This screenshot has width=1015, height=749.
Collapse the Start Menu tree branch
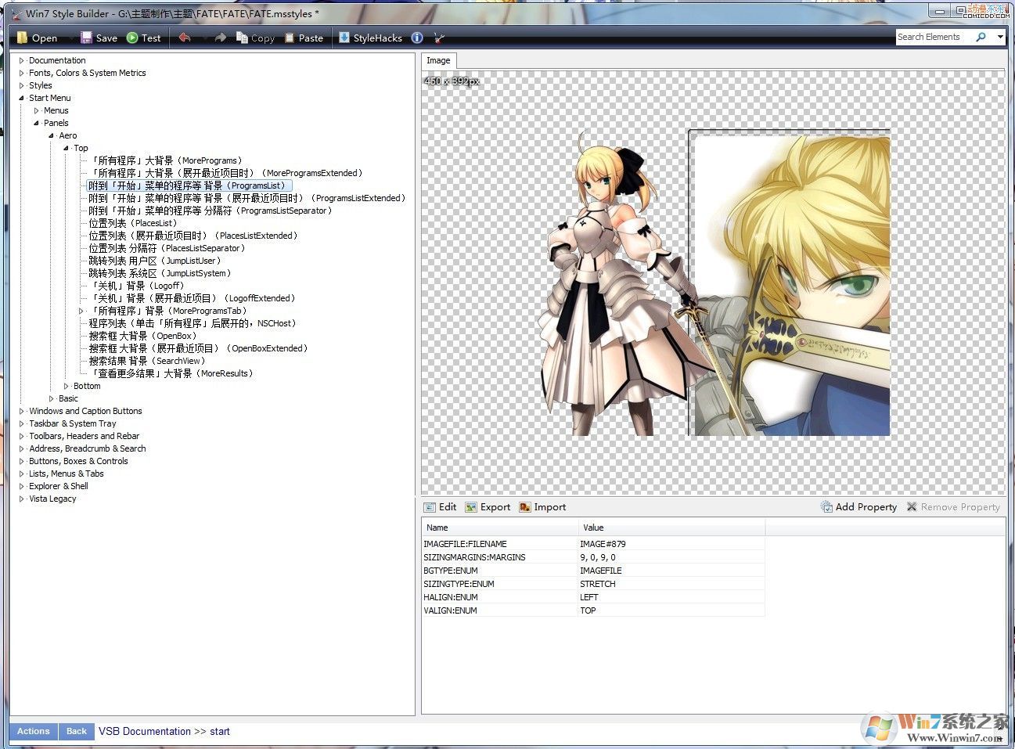click(x=21, y=97)
